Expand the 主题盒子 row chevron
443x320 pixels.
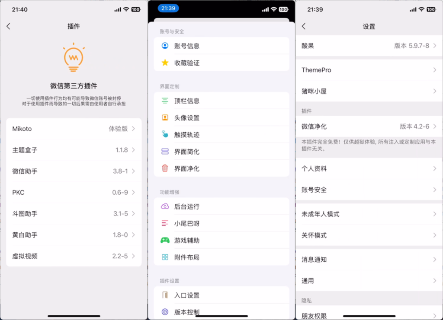click(134, 150)
